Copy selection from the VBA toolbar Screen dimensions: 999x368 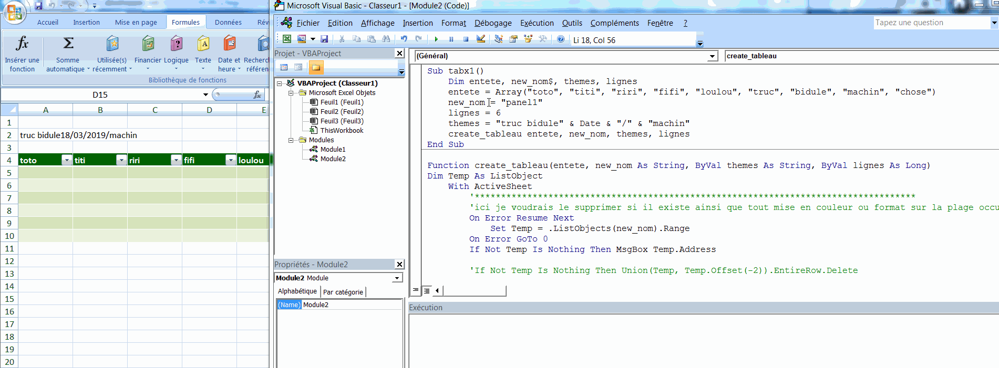[x=356, y=39]
